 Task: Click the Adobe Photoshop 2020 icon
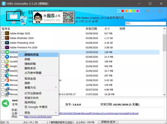coord(7,43)
